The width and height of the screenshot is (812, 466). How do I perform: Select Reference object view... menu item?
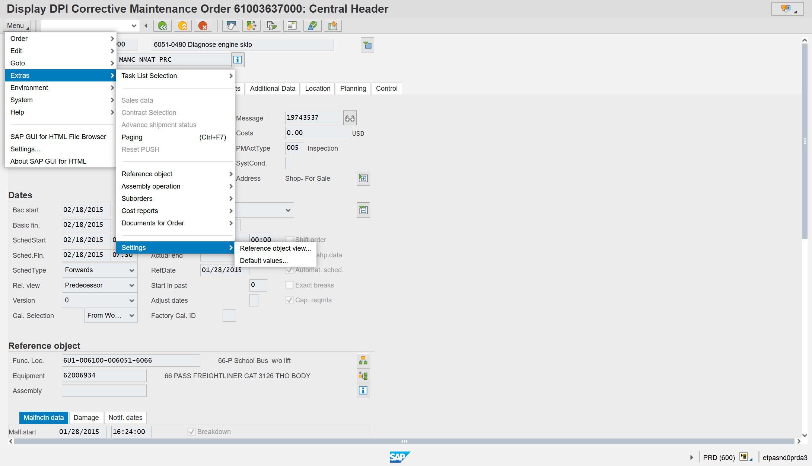(x=276, y=248)
